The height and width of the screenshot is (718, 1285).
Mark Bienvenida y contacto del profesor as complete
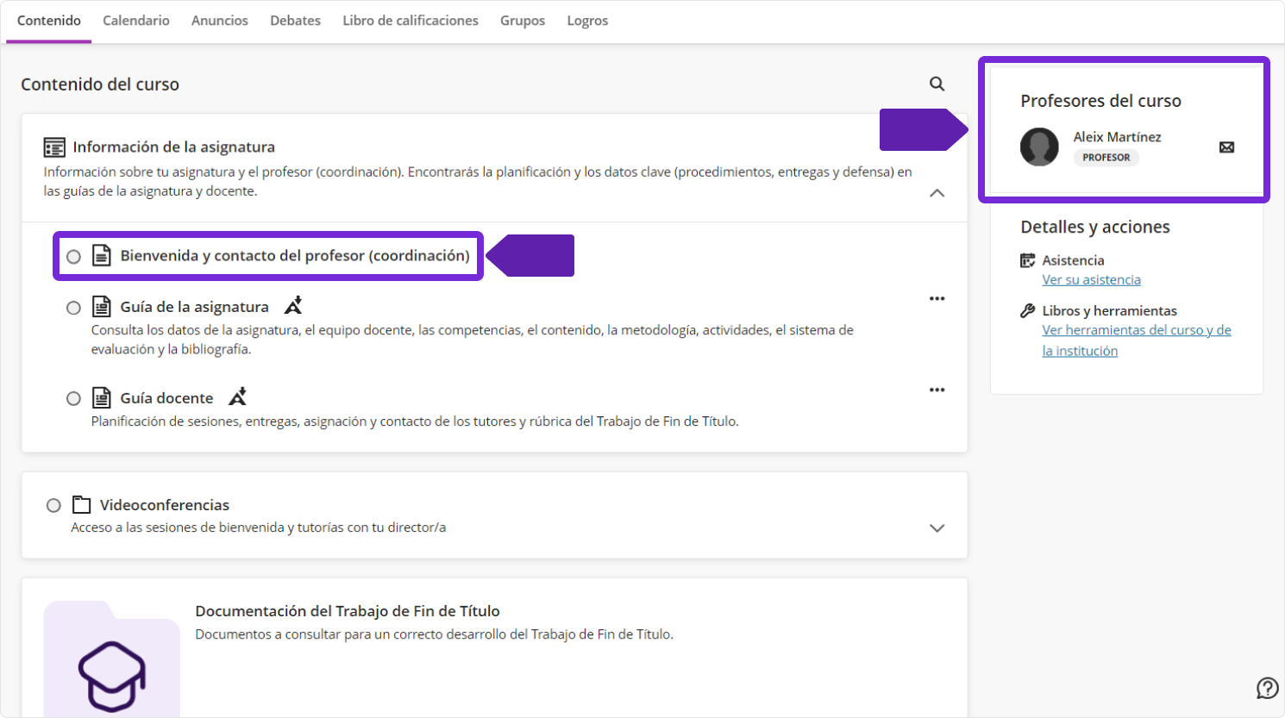point(74,257)
